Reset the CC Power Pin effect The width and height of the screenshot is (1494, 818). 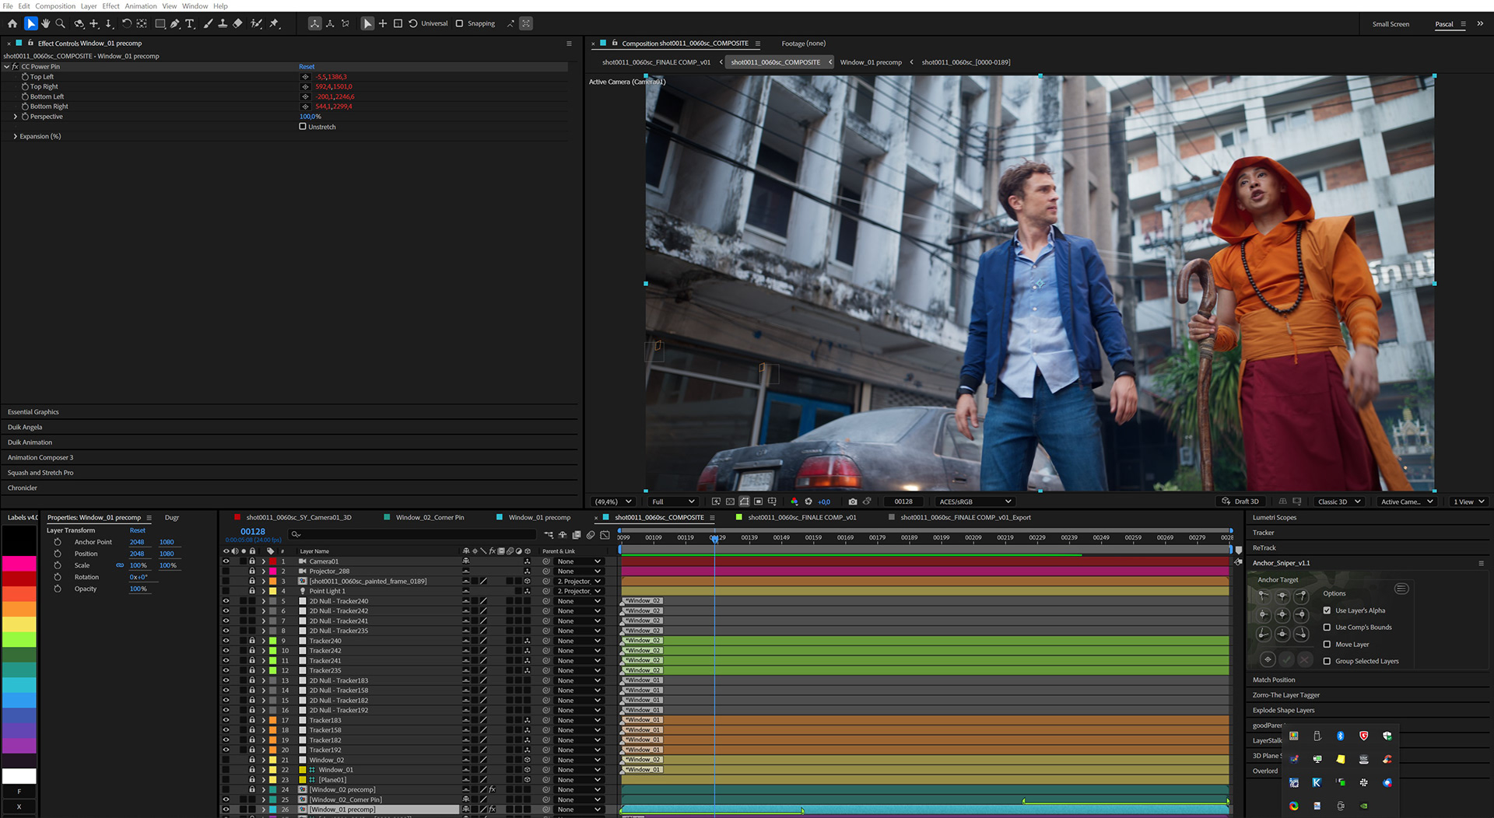307,67
